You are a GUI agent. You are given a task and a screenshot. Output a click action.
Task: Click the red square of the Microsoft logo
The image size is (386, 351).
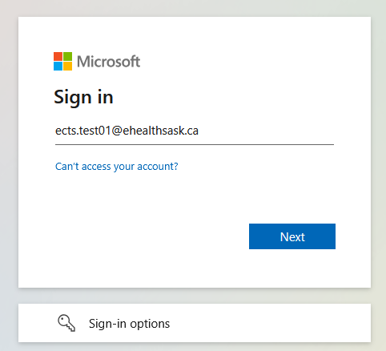58,56
